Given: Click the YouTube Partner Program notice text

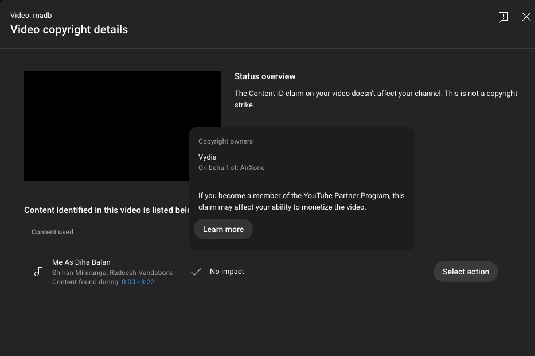Looking at the screenshot, I should click(x=301, y=201).
